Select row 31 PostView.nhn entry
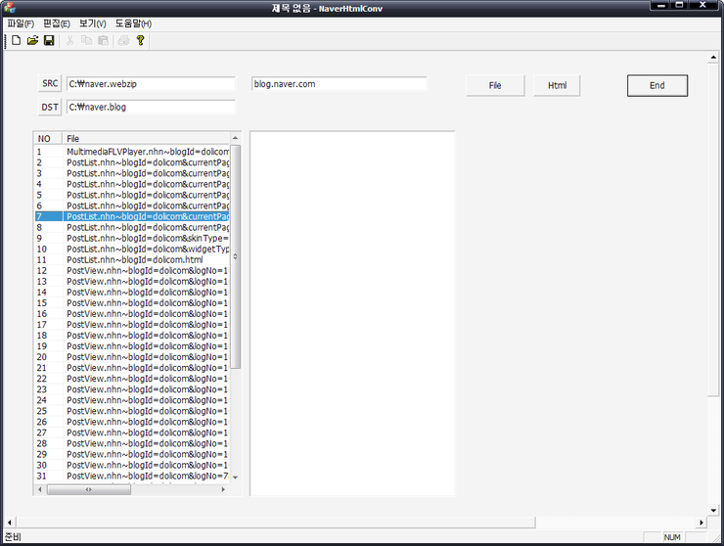724x546 pixels. pos(132,477)
